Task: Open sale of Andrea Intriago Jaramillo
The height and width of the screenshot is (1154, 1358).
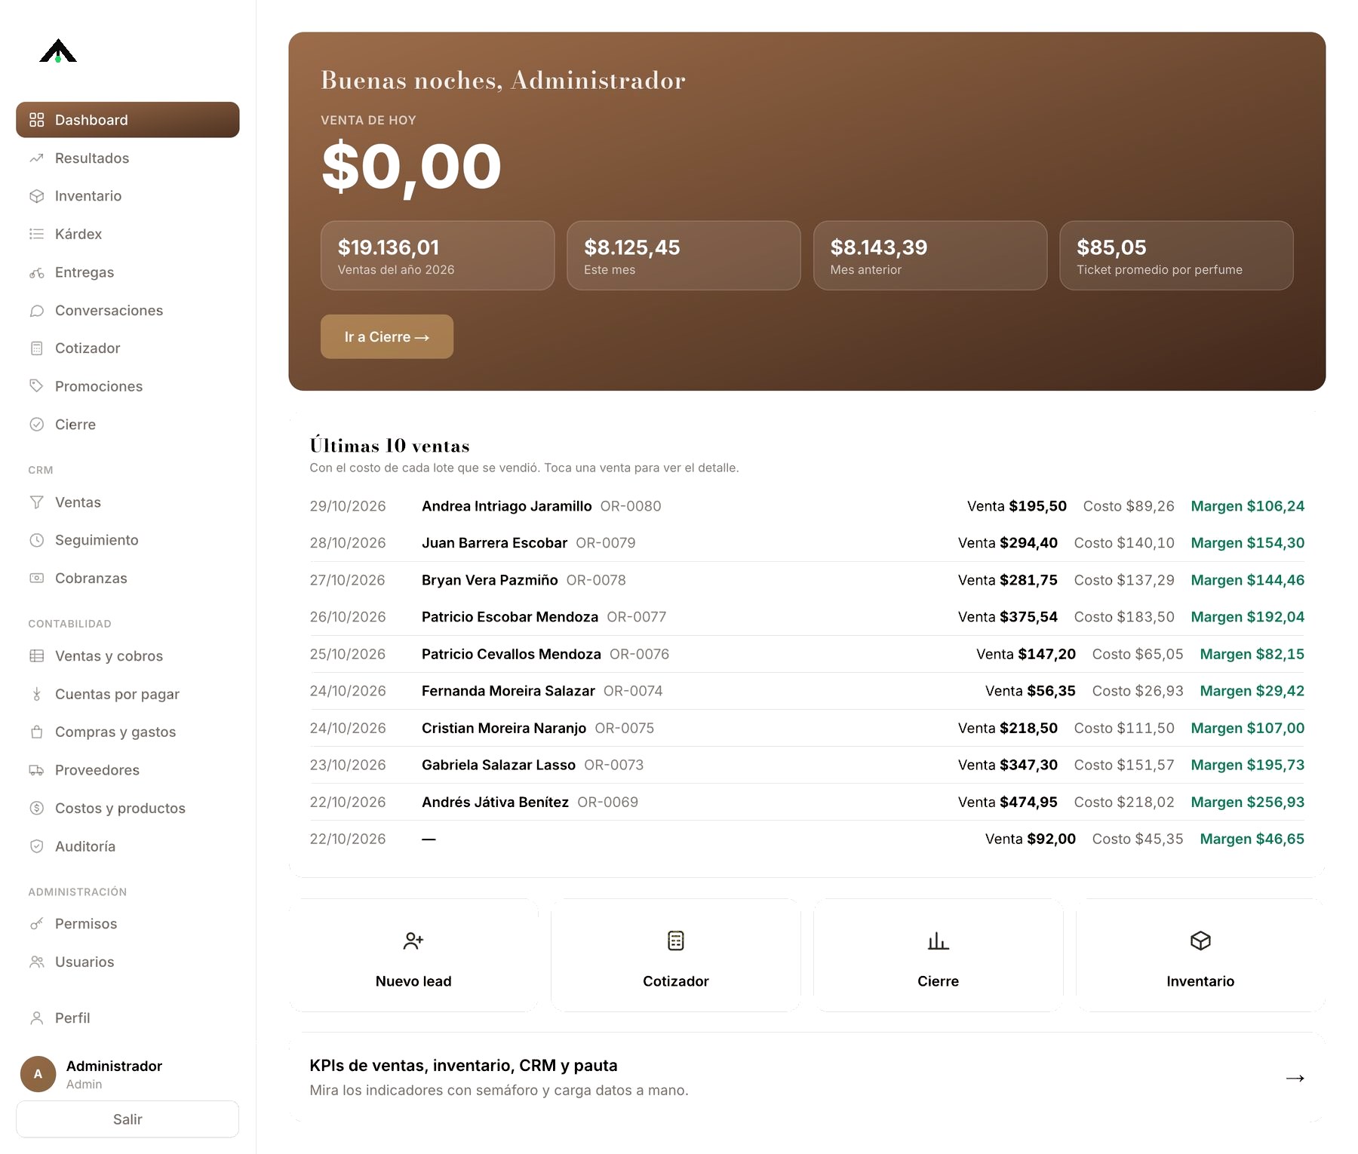Action: 807,506
